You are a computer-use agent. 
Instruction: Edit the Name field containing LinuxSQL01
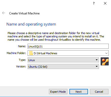pyautogui.click(x=68, y=46)
